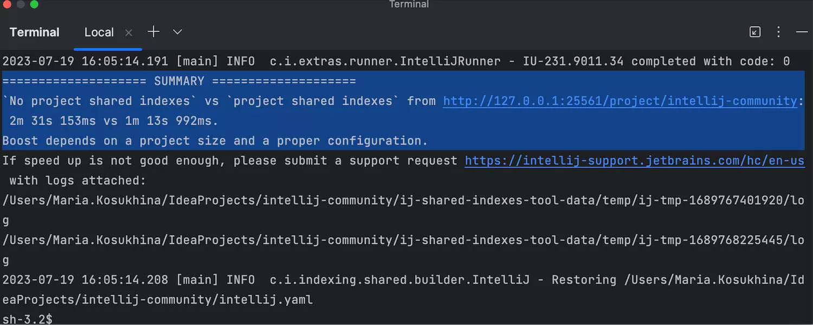
Task: Click the log path ending ij-tmp-1689767401920
Action: 396,200
